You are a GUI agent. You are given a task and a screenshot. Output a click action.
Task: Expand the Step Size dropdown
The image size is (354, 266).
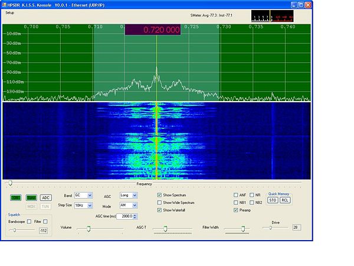coord(90,205)
